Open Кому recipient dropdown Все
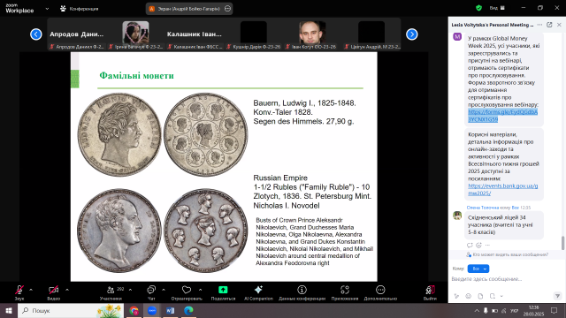This screenshot has height=318, width=566. tap(478, 269)
